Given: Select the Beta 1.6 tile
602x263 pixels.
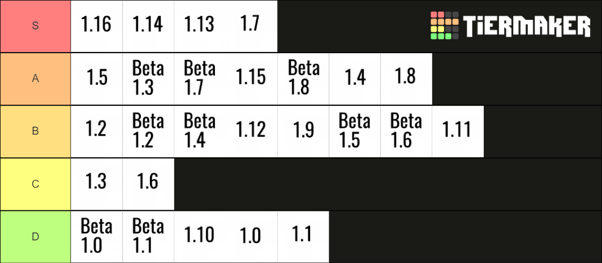Looking at the screenshot, I should [x=406, y=131].
